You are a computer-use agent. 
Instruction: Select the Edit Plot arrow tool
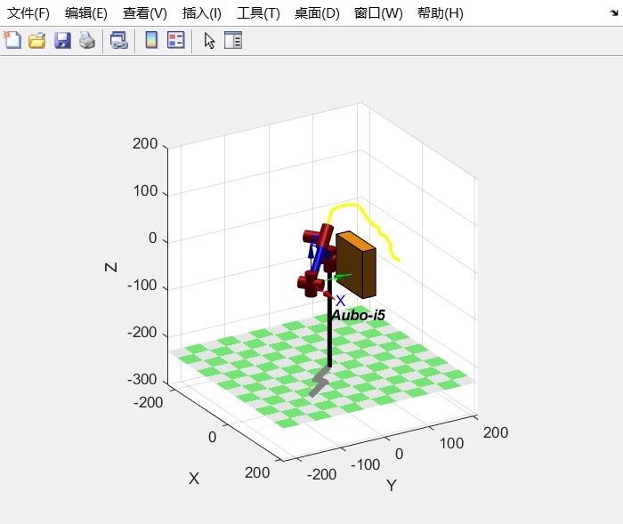coord(209,41)
